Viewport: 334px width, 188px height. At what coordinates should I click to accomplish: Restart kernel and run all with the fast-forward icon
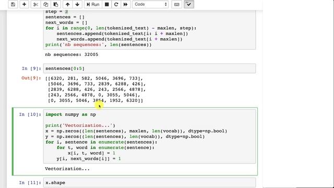(x=125, y=4)
